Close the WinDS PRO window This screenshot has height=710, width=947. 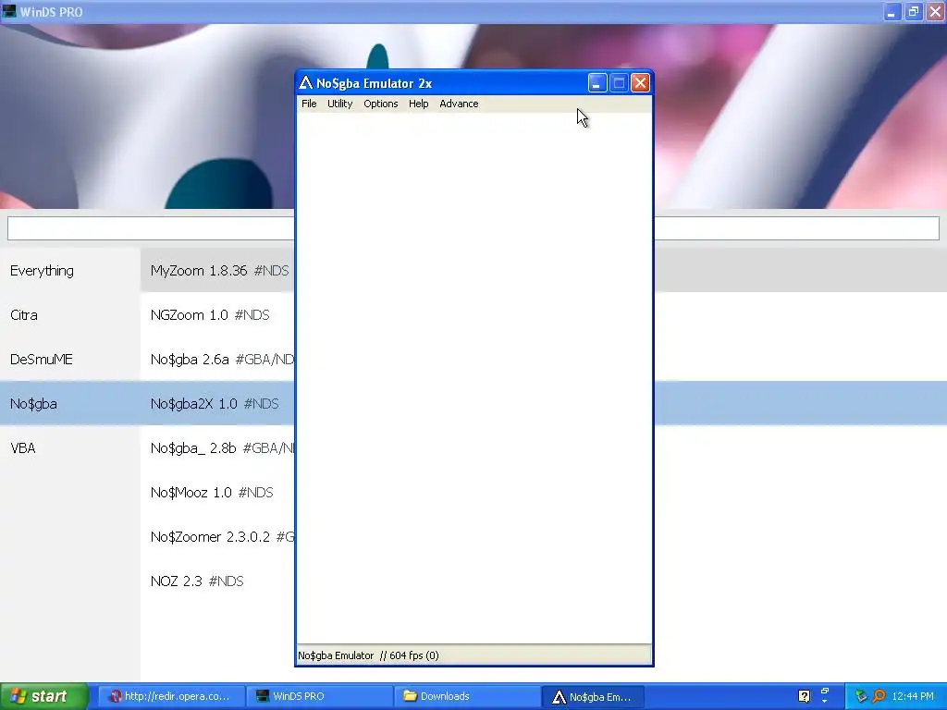(x=935, y=11)
